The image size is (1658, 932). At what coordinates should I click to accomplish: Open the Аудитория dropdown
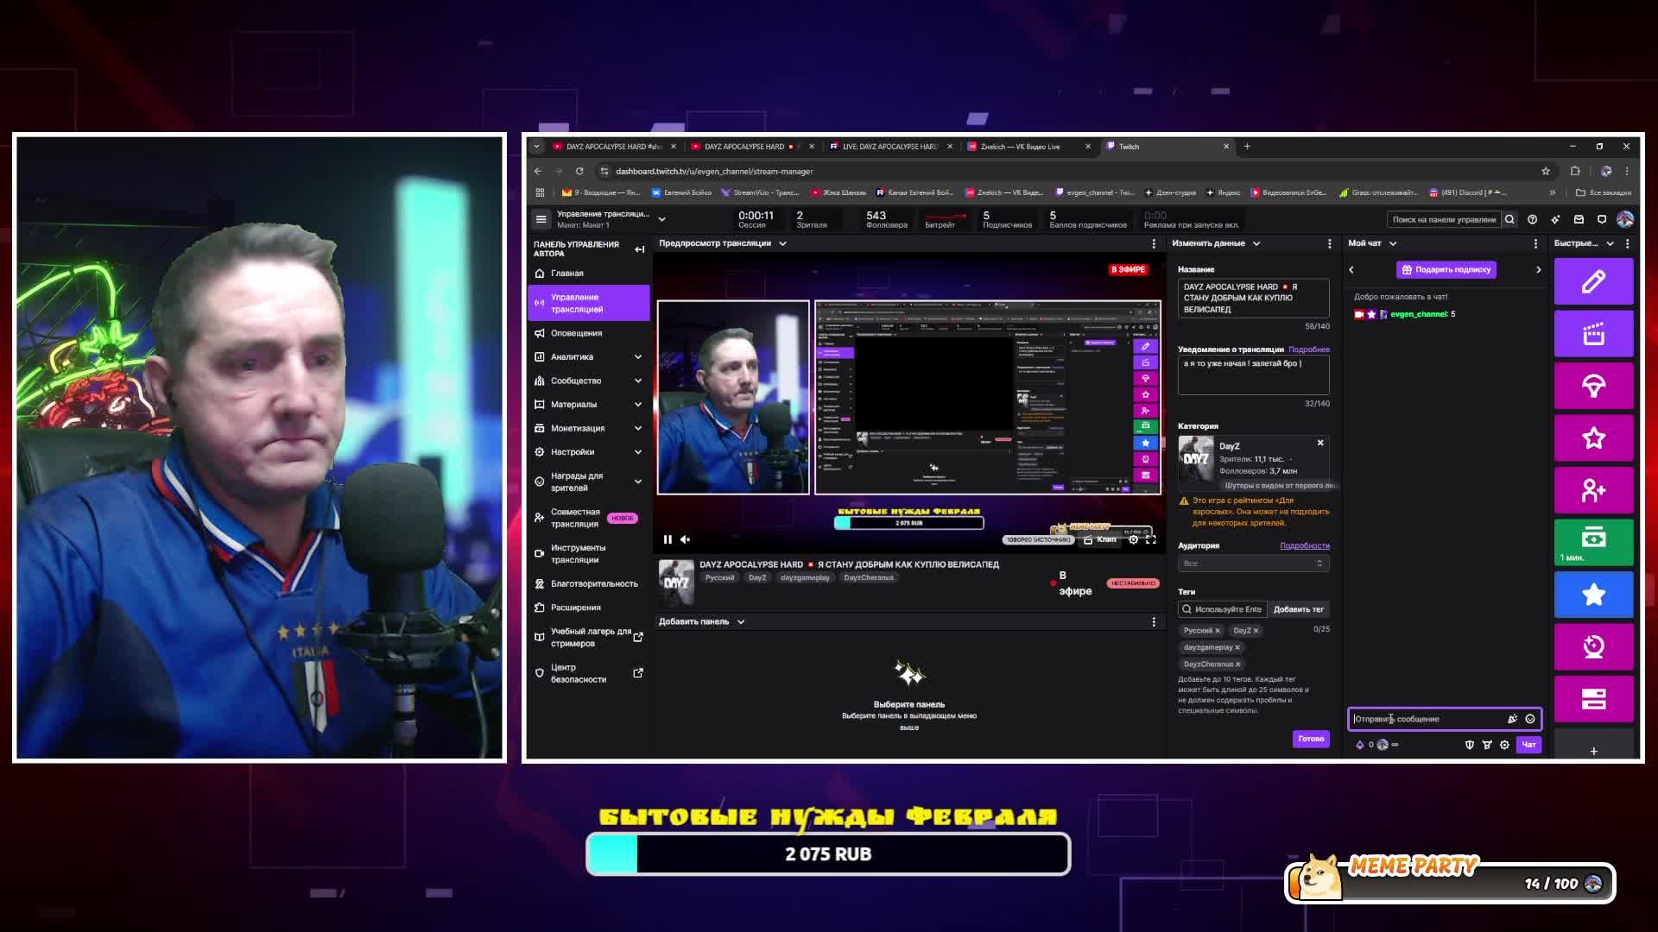click(1253, 564)
